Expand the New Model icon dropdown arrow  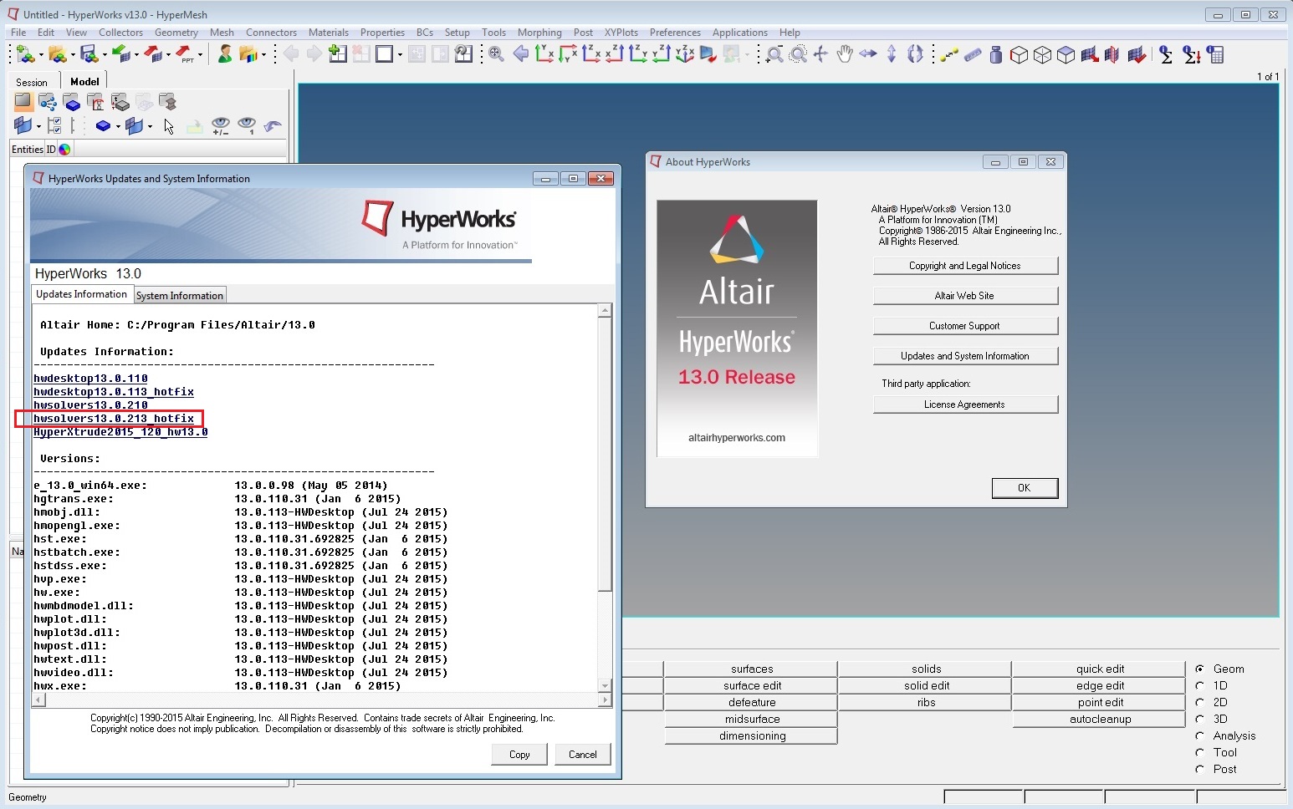click(x=40, y=56)
